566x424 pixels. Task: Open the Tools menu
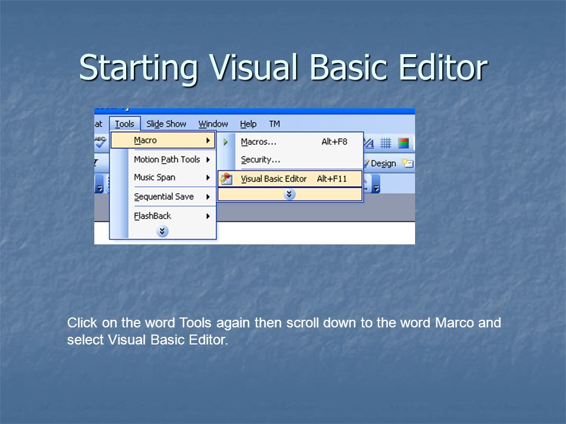tap(124, 124)
